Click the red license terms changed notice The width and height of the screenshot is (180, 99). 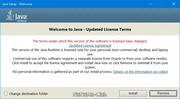coord(90,41)
